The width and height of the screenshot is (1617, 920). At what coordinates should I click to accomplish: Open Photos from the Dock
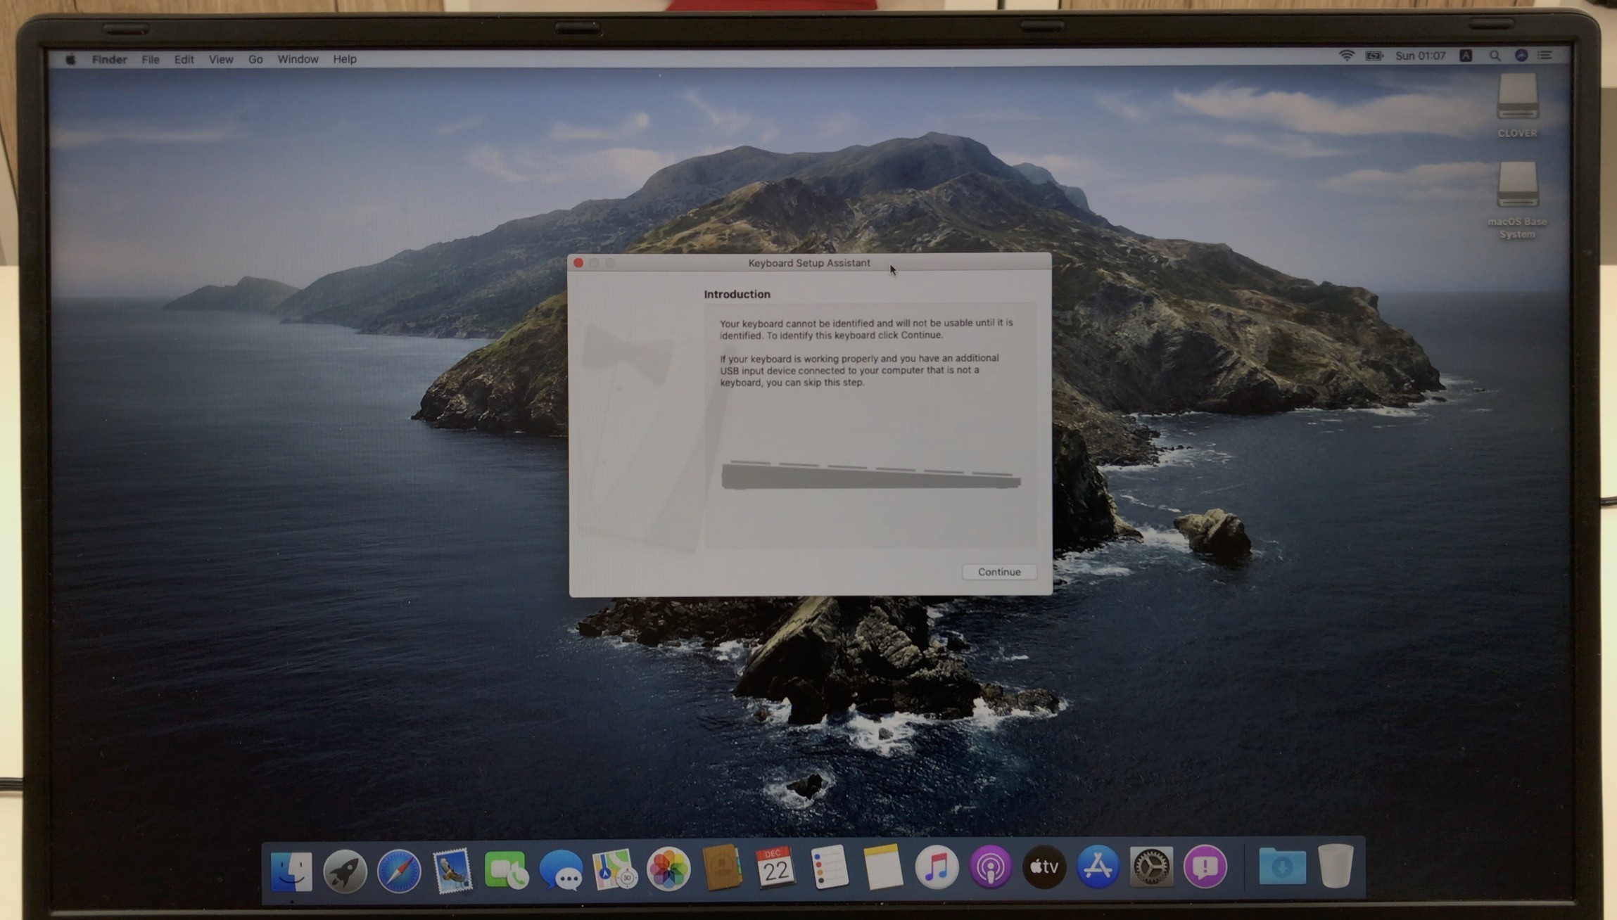[668, 869]
